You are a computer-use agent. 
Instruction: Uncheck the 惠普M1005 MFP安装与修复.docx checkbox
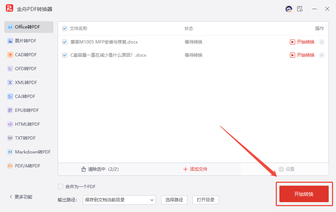click(x=65, y=42)
